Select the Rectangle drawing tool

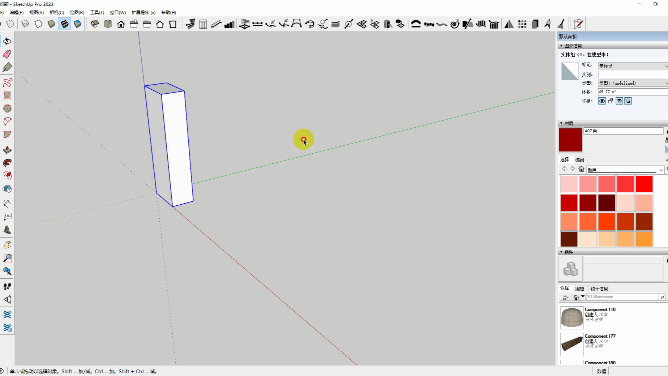[7, 95]
